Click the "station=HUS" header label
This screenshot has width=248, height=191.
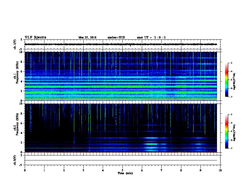tap(116, 37)
